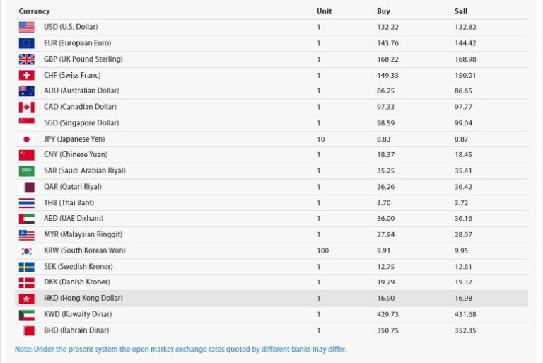Click the Swiss flag icon

pos(26,75)
